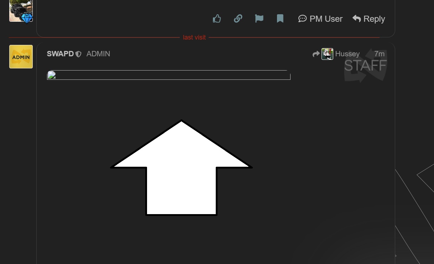Image resolution: width=434 pixels, height=264 pixels.
Task: Click the moderator shield icon beside SWAPD
Action: (78, 54)
